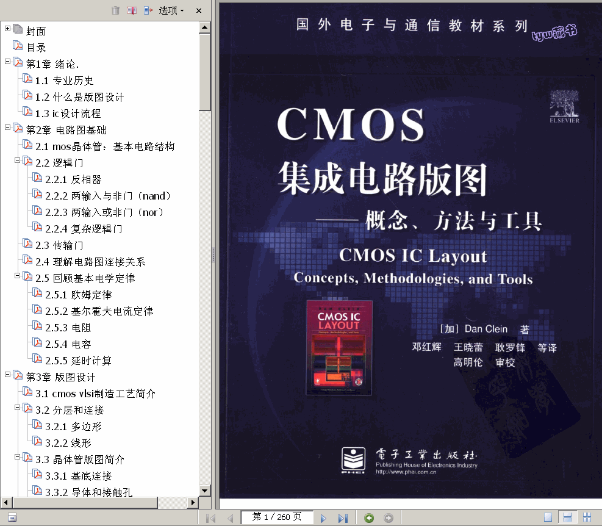Screen dimensions: 602x526
Task: Open bookmark 1.3 ic设计流程
Action: (67, 113)
